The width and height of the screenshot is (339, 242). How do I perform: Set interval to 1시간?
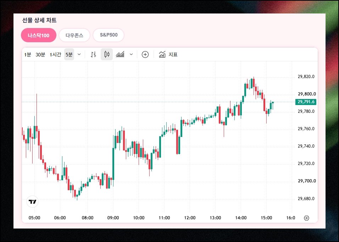coord(55,55)
